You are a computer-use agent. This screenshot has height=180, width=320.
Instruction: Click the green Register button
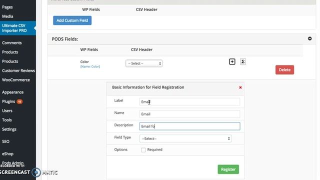tap(228, 169)
